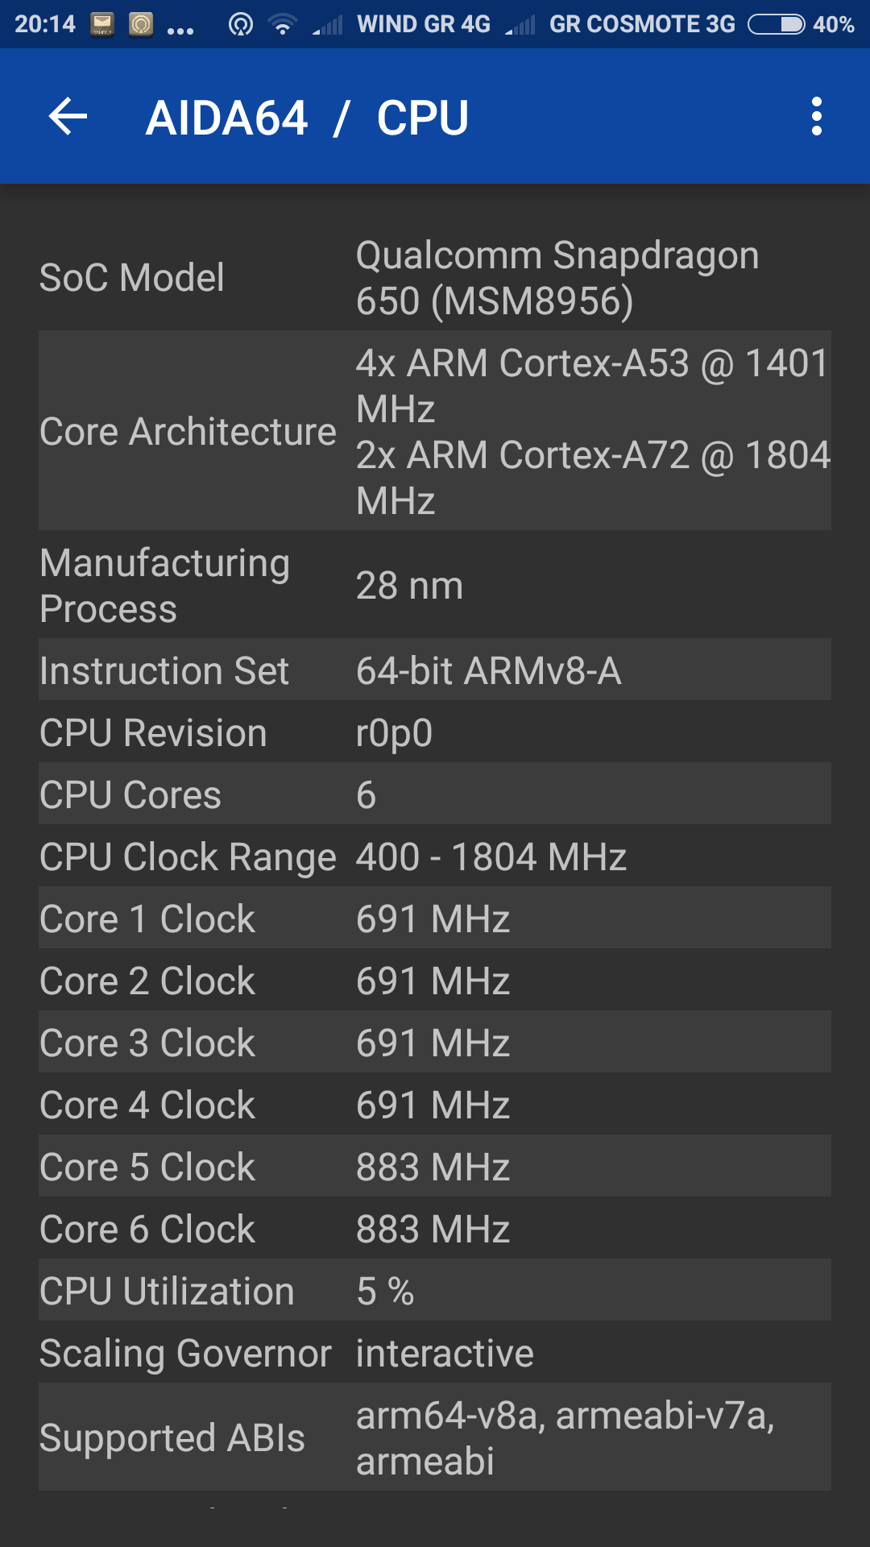Tap the Scaling Governor row
Image resolution: width=870 pixels, height=1547 pixels.
point(435,1353)
